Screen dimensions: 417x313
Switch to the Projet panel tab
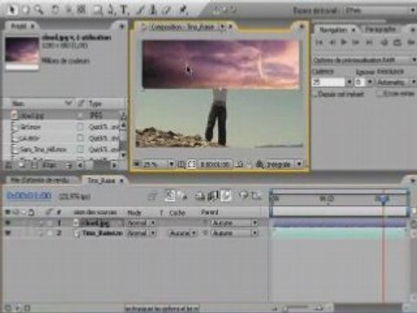pyautogui.click(x=19, y=26)
